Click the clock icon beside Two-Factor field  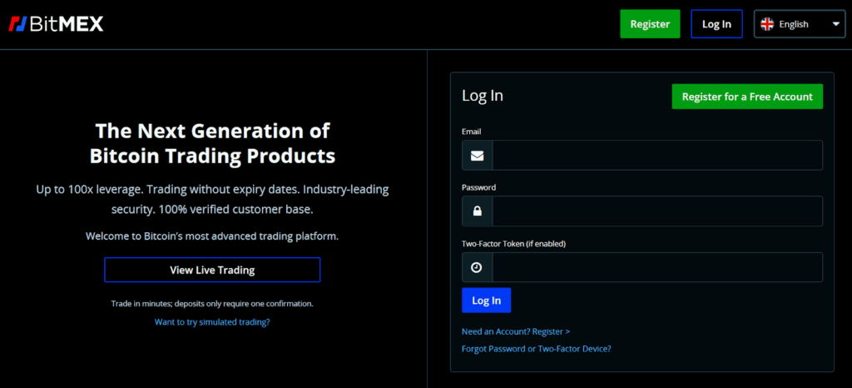click(477, 267)
